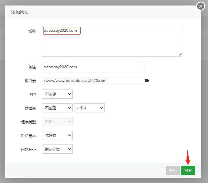Viewport: 208px width, 183px height.
Task: Click the 关闭 button
Action: click(172, 170)
